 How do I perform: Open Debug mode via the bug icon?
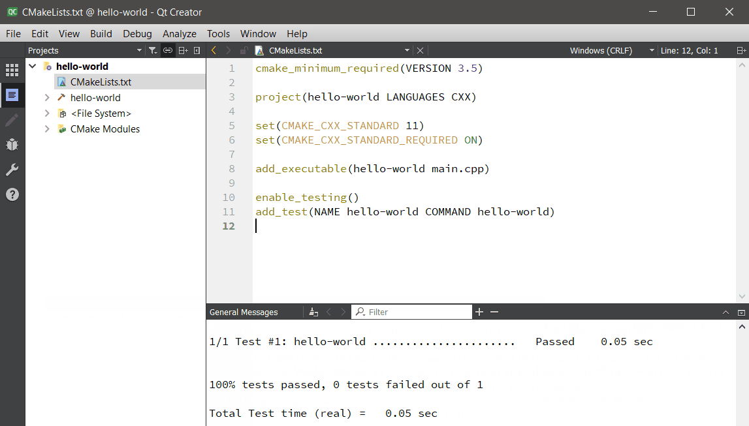click(12, 145)
